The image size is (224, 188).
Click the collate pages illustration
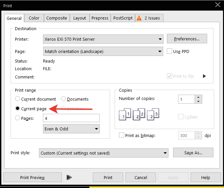point(139,114)
